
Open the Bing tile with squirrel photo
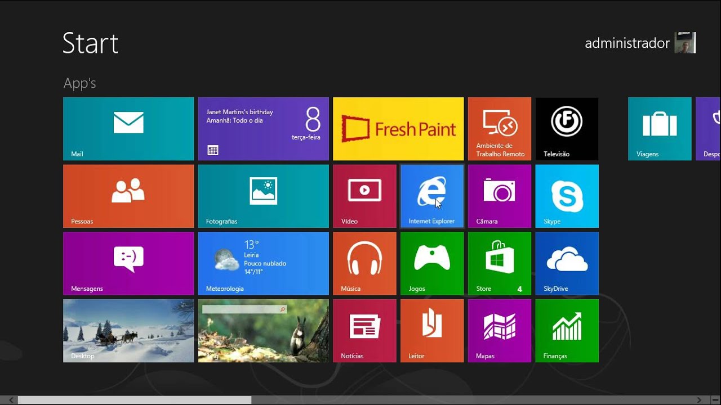pos(263,331)
